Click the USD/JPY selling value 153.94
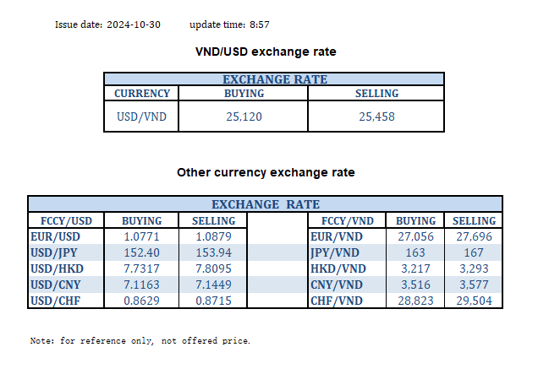This screenshot has height=385, width=538. 207,252
